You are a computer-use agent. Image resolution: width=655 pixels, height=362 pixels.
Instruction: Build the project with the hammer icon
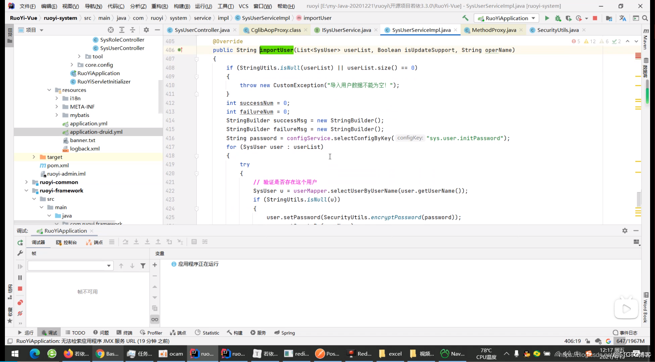[465, 18]
